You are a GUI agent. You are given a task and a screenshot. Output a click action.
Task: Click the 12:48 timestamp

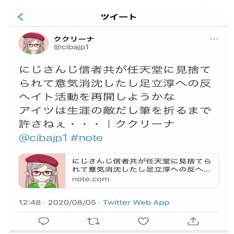tap(30, 203)
